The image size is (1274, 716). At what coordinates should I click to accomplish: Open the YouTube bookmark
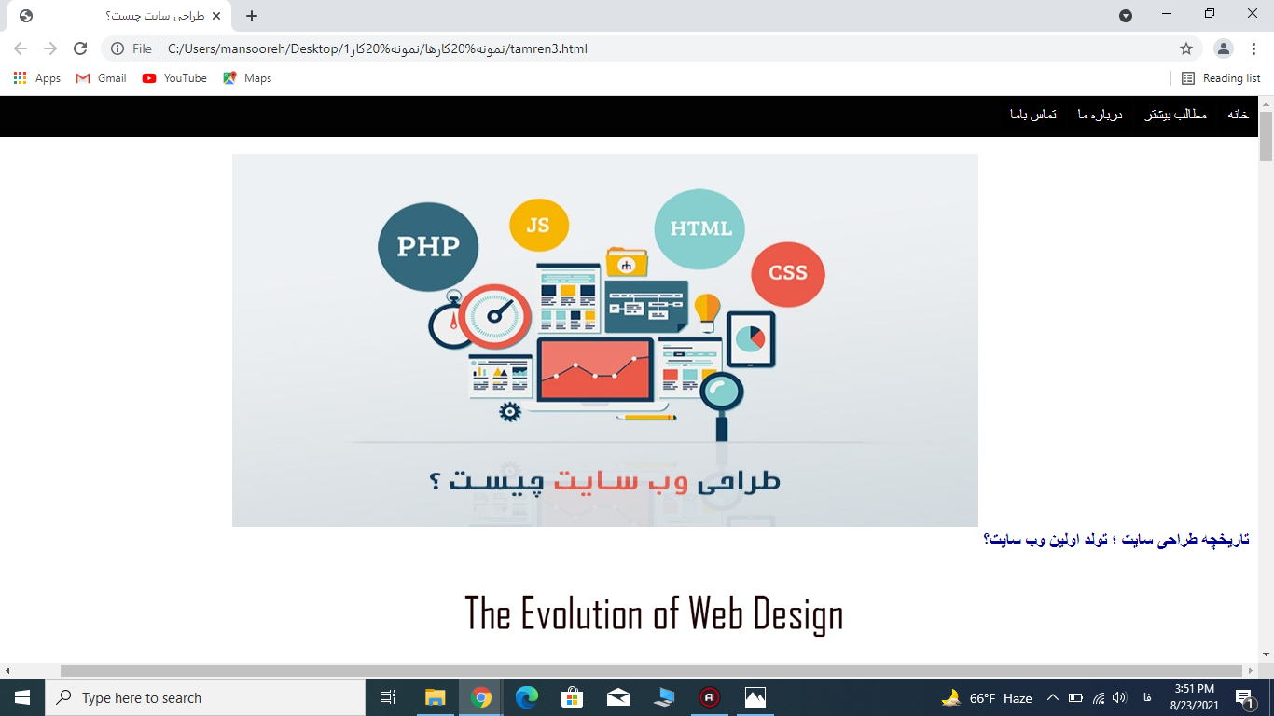click(x=174, y=78)
